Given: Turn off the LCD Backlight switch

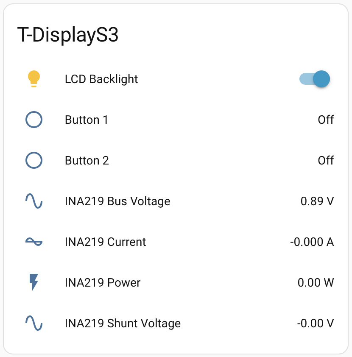Looking at the screenshot, I should coord(315,79).
